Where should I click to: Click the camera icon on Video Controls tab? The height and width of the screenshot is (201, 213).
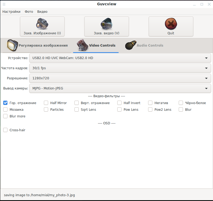point(82,45)
